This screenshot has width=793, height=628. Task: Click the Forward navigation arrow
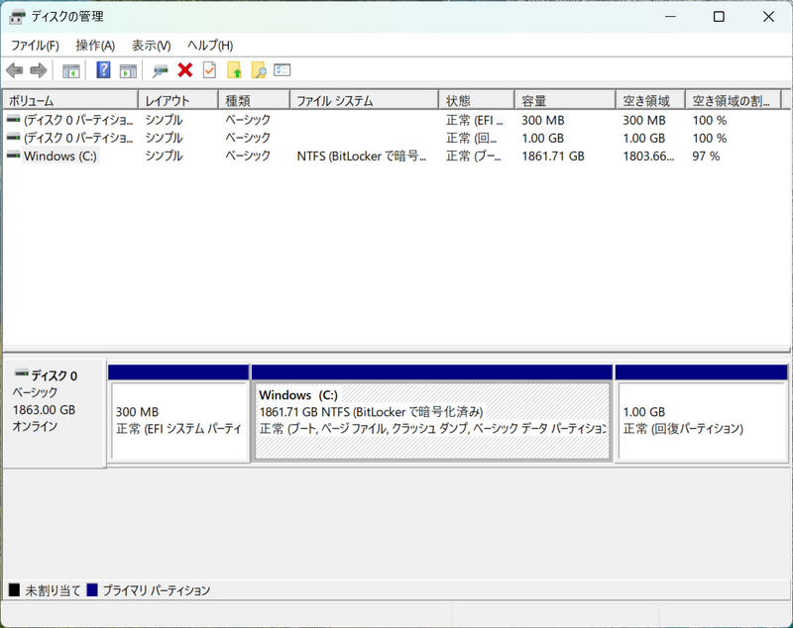point(38,69)
